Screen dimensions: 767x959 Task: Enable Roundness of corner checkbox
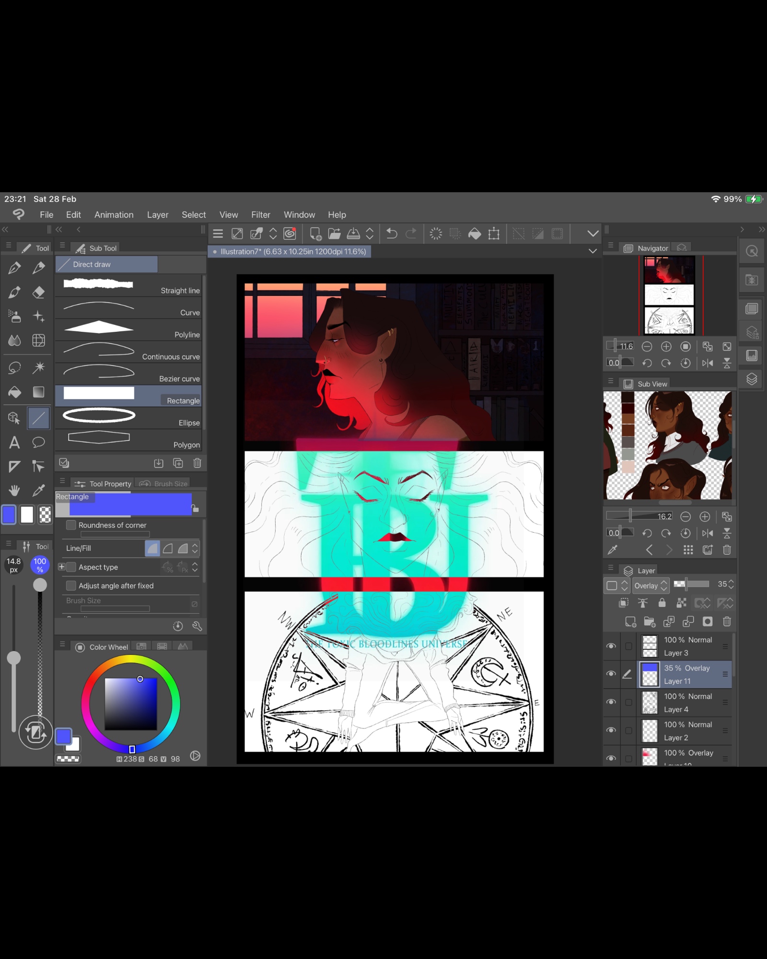click(71, 525)
